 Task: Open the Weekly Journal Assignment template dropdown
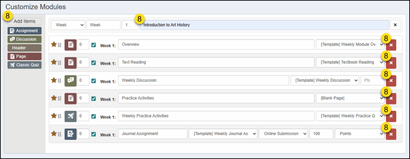tap(223, 134)
